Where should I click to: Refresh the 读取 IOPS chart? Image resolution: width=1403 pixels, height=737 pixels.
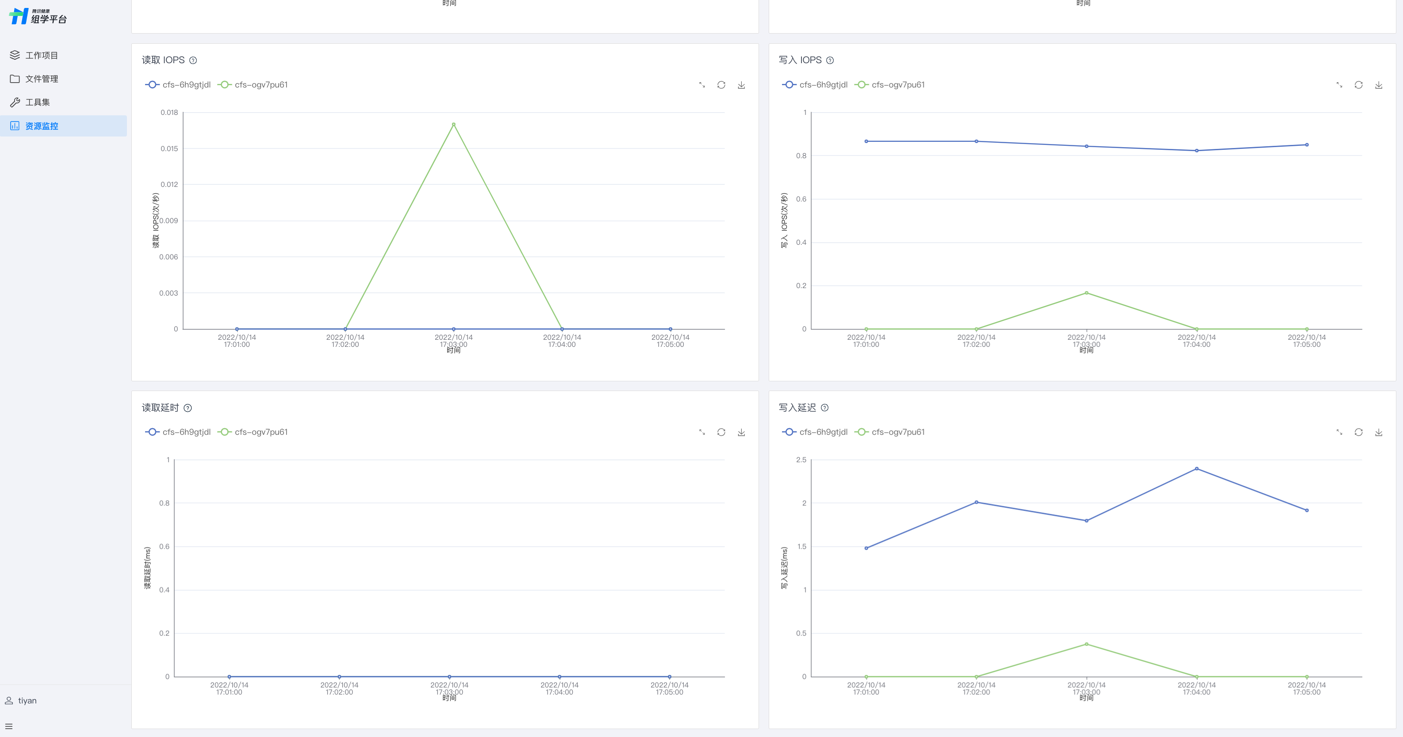721,85
